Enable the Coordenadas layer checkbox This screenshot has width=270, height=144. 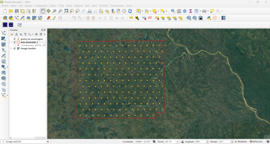coord(15,45)
